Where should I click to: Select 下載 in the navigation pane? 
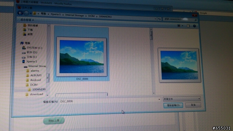tap(30, 30)
